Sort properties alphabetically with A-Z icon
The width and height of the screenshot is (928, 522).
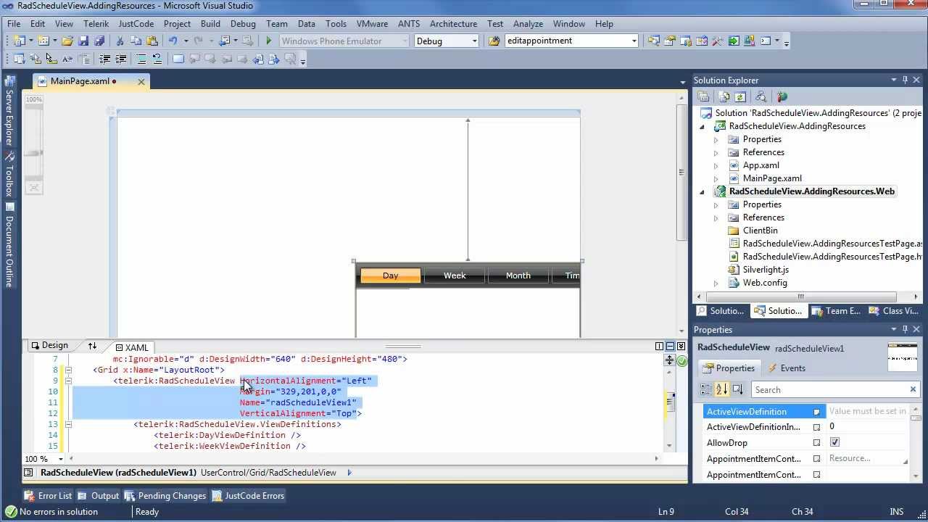tap(721, 389)
